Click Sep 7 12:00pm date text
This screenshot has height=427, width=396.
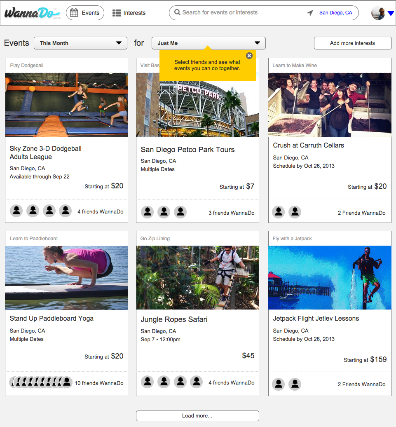coord(160,339)
